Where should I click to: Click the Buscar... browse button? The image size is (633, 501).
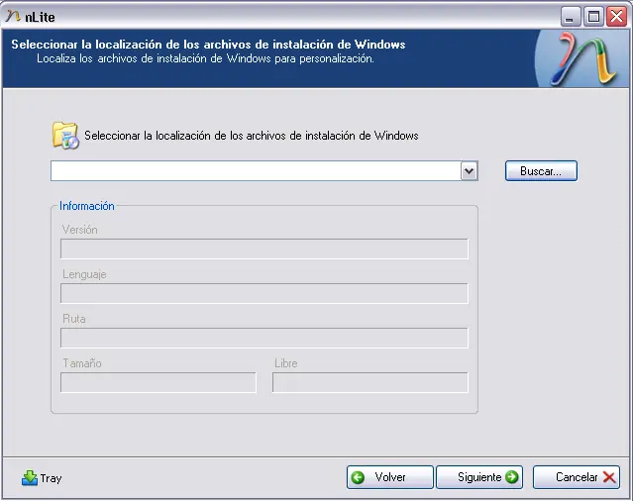pyautogui.click(x=541, y=171)
